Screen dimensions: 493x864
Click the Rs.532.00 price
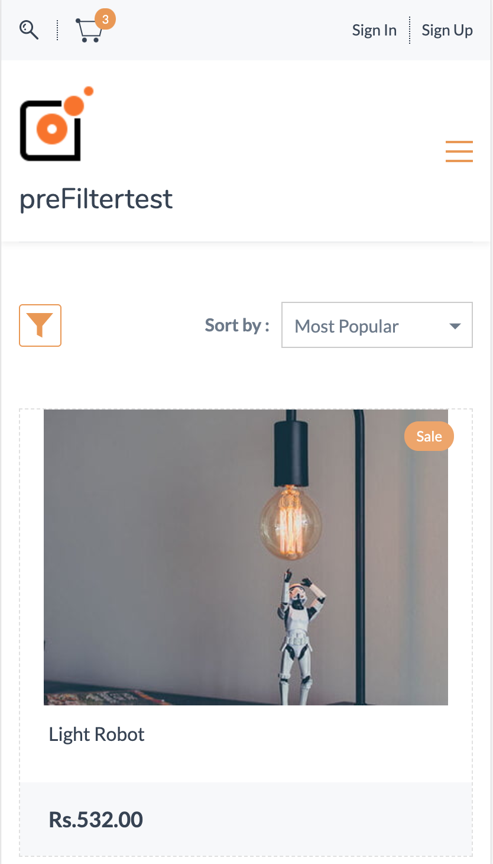96,820
